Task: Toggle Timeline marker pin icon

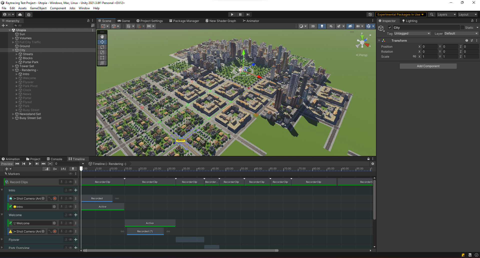Action: coord(73,169)
